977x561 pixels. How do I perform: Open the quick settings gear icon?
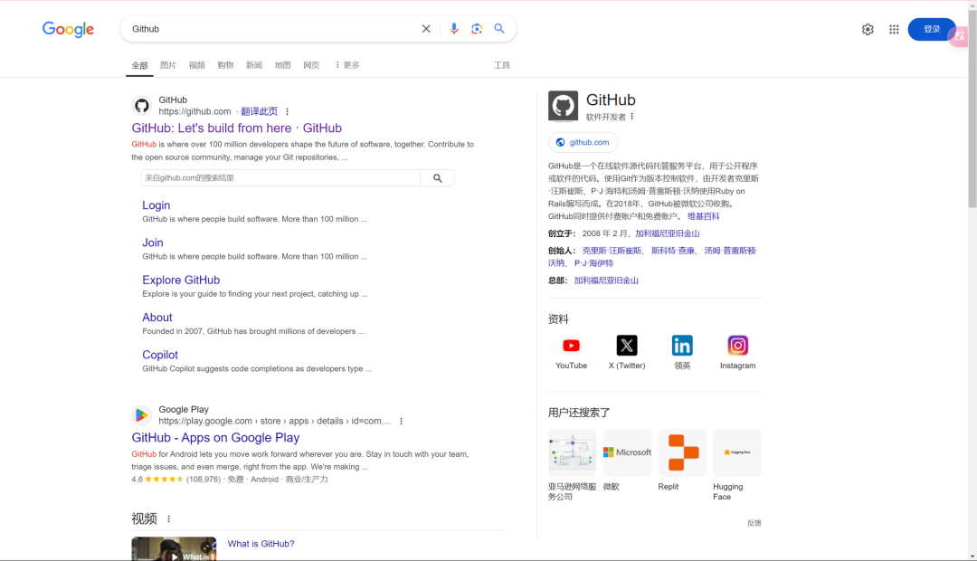(868, 29)
